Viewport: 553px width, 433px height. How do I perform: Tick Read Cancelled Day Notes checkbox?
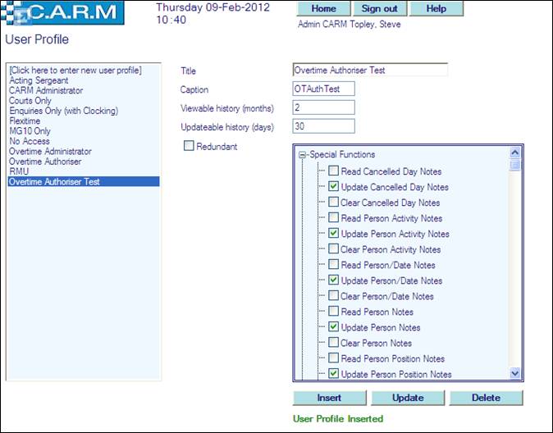(x=334, y=171)
